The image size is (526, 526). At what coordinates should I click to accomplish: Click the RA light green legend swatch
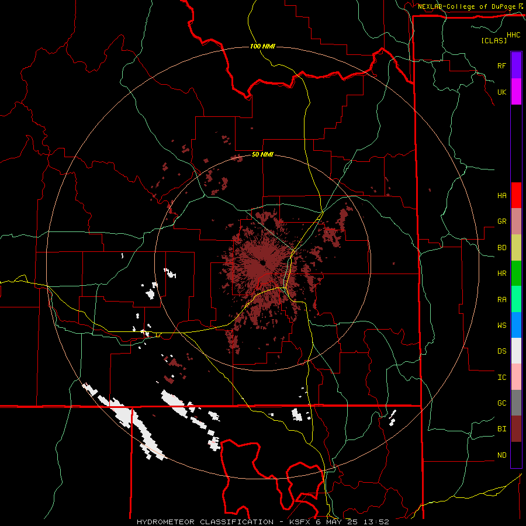[516, 299]
